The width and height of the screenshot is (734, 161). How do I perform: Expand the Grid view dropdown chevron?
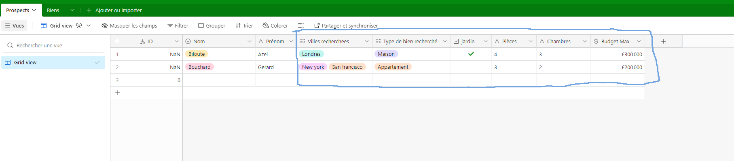tap(89, 25)
